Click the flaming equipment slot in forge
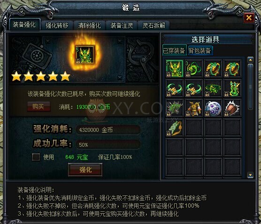 coord(85,55)
